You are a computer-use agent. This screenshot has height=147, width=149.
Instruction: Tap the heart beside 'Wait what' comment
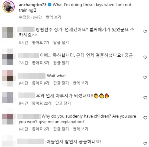coord(145,78)
